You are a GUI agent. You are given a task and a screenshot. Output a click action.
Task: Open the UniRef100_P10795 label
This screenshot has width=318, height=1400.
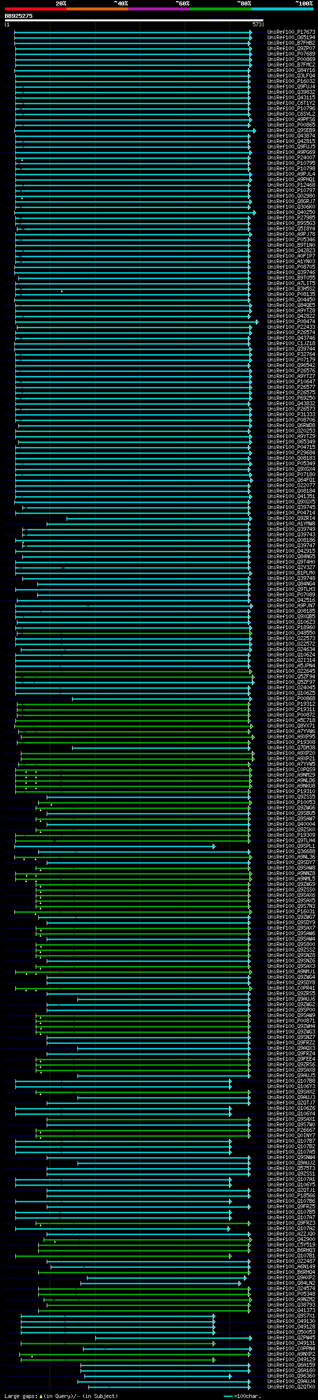tap(291, 163)
